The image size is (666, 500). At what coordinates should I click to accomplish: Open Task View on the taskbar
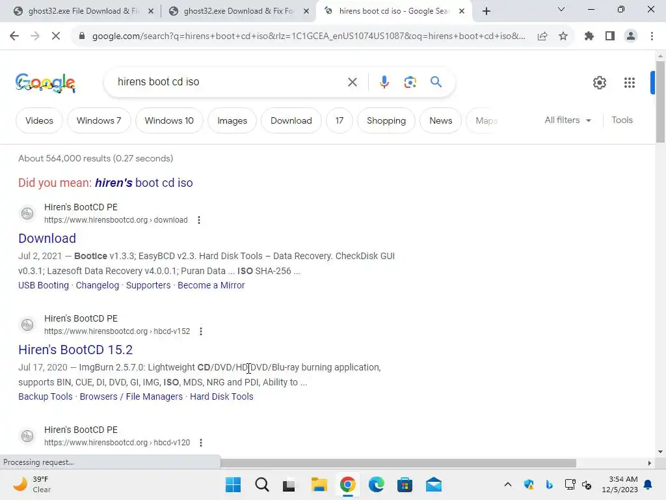pyautogui.click(x=289, y=484)
